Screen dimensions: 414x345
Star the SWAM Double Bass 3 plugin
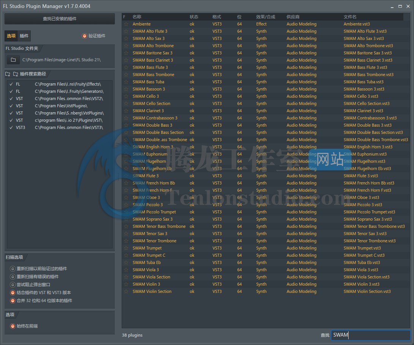click(126, 125)
